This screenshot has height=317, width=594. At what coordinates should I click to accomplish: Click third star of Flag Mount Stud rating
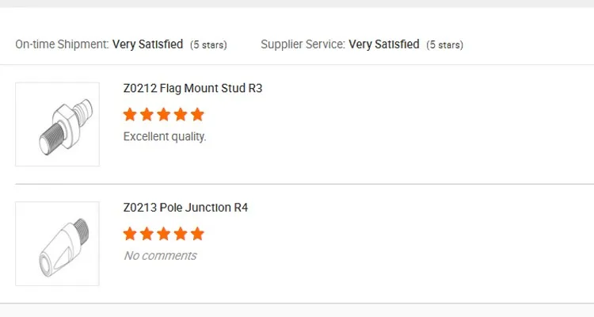pos(164,114)
